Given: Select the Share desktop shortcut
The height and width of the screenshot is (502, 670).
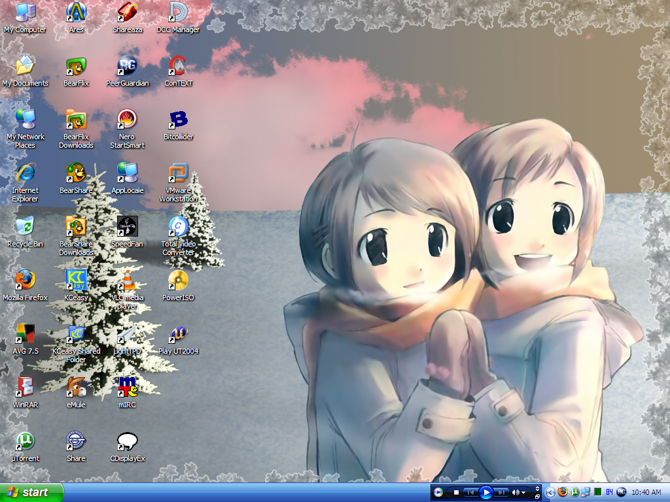Looking at the screenshot, I should [76, 446].
